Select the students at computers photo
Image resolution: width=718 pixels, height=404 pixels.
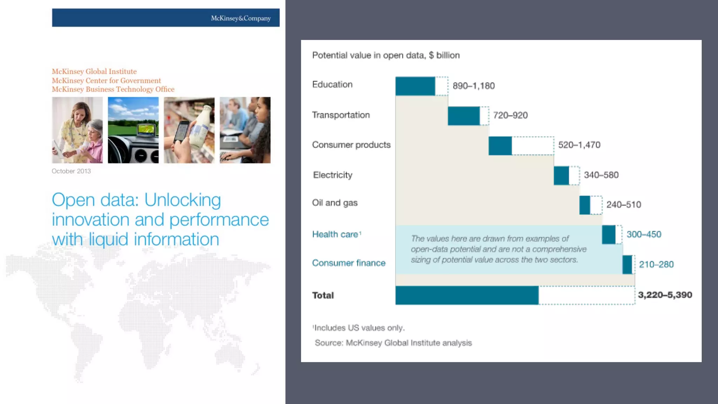pos(245,130)
